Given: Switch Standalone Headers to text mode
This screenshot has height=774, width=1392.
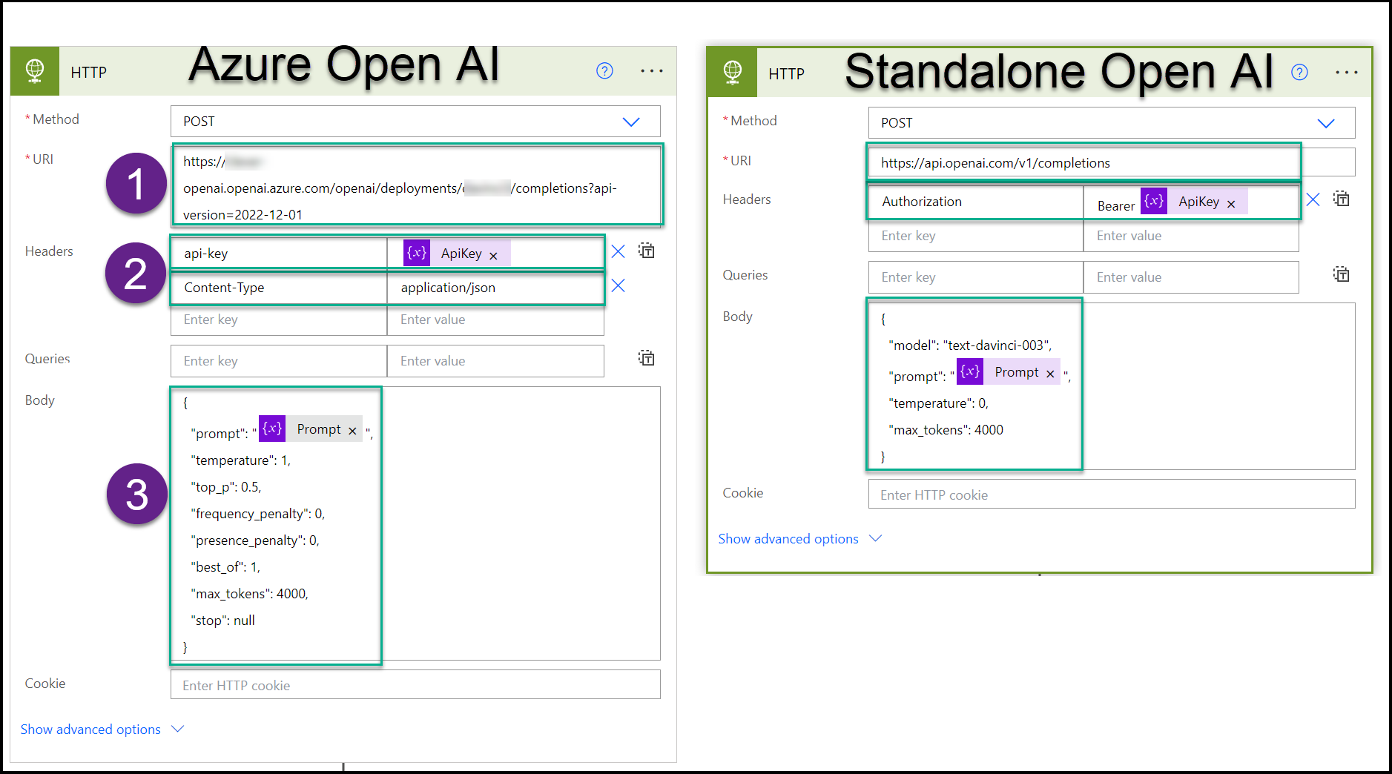Looking at the screenshot, I should point(1341,199).
